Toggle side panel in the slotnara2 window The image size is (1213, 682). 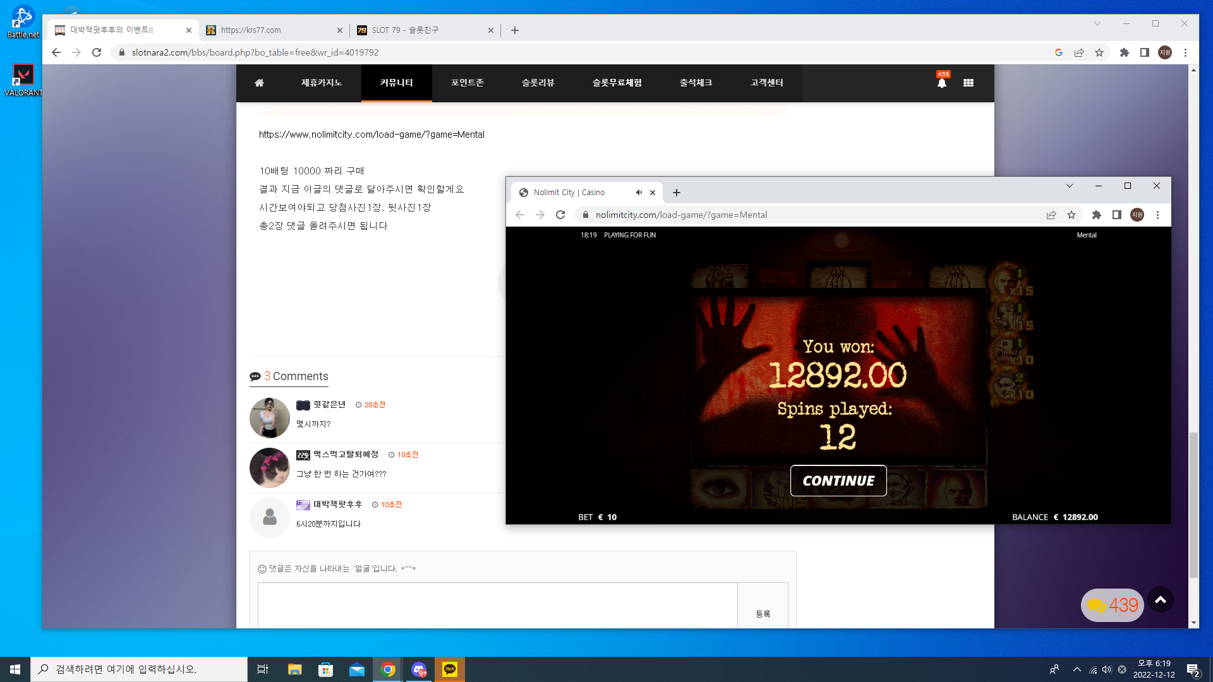tap(1144, 52)
